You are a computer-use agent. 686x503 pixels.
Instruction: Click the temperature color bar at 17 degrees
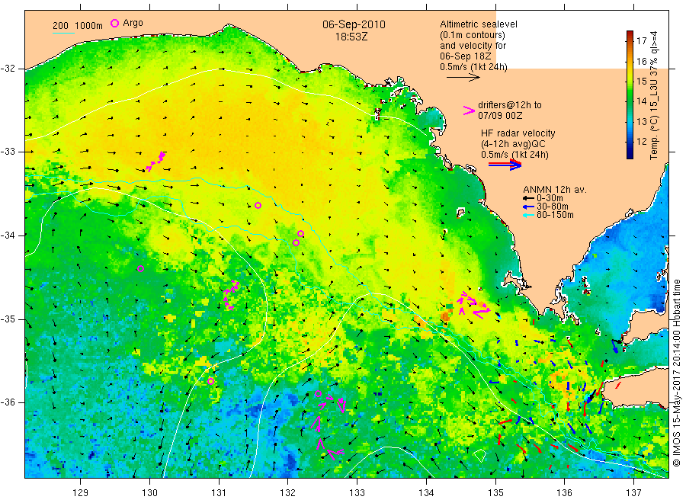pos(630,40)
